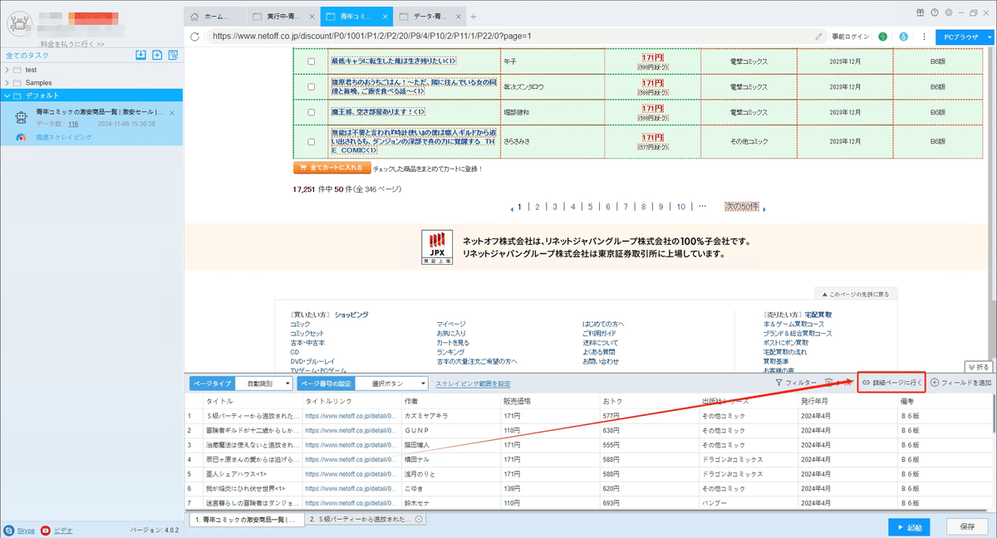Click フィールドを追加 button

point(961,383)
